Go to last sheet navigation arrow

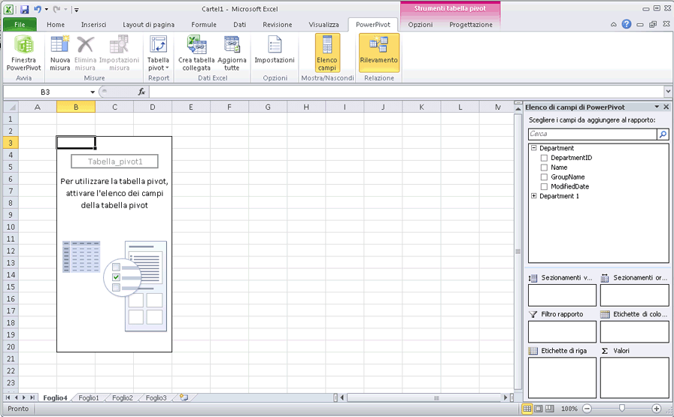32,398
